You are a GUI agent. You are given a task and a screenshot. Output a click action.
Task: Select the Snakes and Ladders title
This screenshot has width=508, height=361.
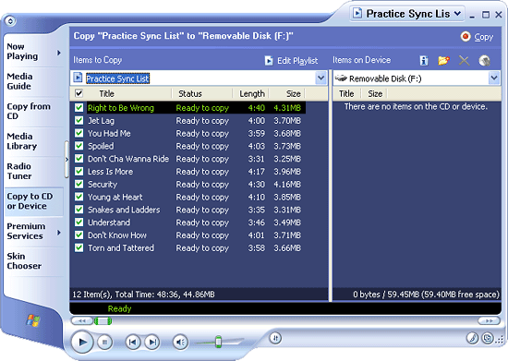pos(124,210)
